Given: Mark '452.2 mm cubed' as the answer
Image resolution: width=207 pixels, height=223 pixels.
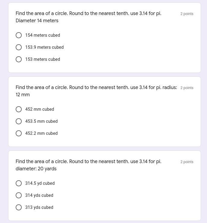Looking at the screenshot, I should (19, 133).
